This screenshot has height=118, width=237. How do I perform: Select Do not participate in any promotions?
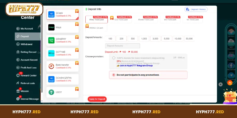tap(148, 75)
